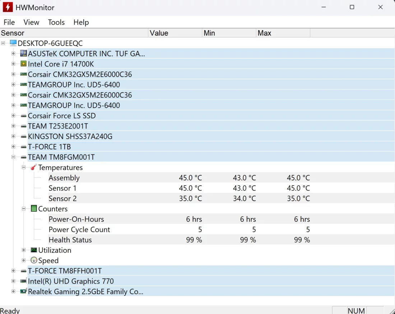
Task: Collapse the Counters section
Action: tap(24, 208)
